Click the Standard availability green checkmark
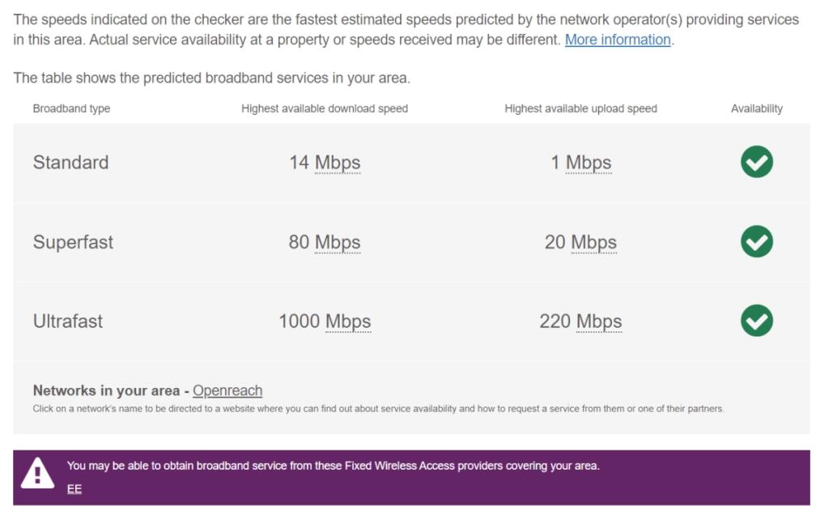This screenshot has height=516, width=829. (x=755, y=162)
